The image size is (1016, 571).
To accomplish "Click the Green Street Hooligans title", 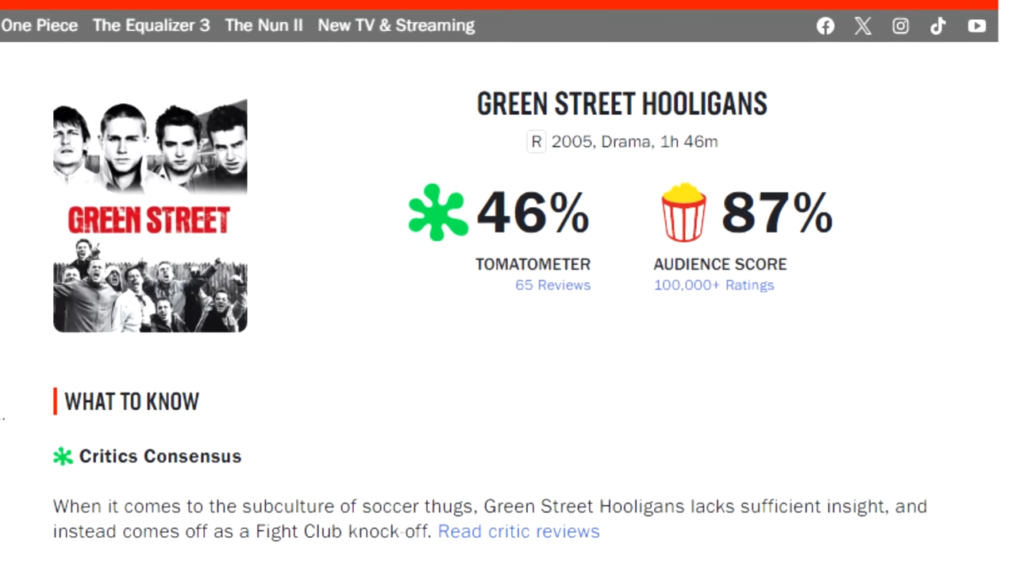I will point(622,104).
